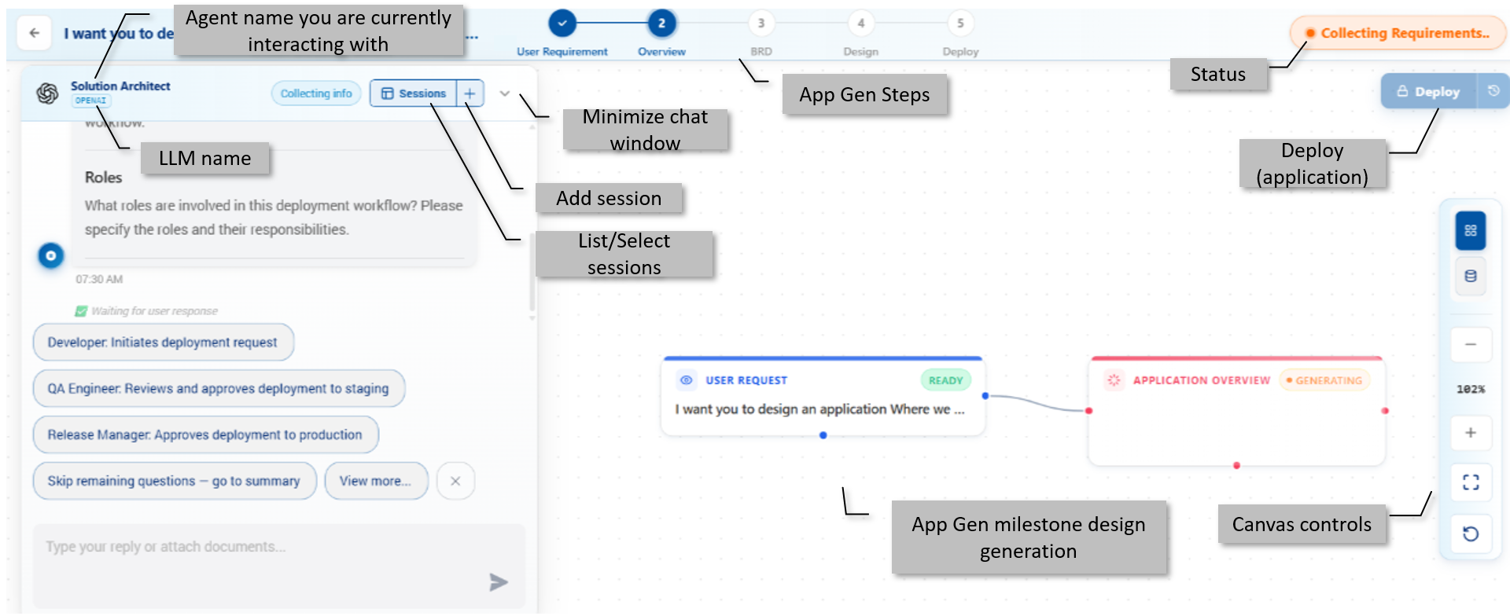
Task: Choose Developer: Initiates deployment request suggestion
Action: coord(163,343)
